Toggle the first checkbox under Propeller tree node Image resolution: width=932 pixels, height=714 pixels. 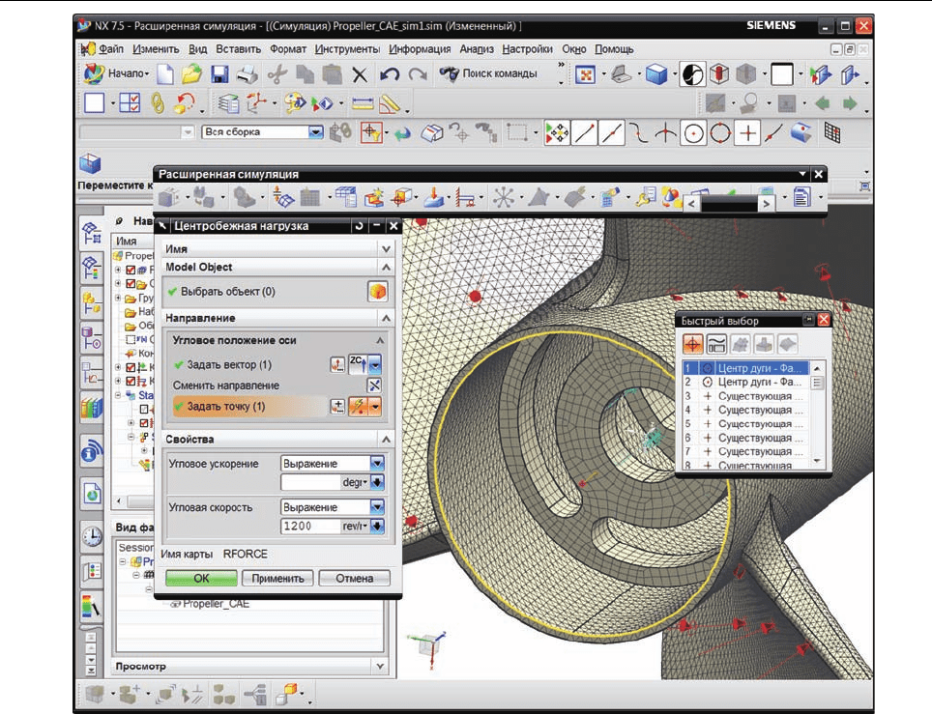131,270
